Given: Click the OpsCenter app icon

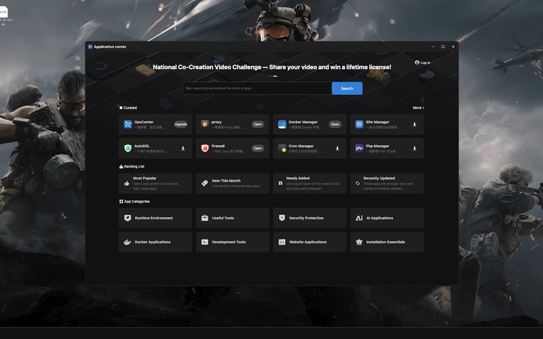Looking at the screenshot, I should 128,124.
